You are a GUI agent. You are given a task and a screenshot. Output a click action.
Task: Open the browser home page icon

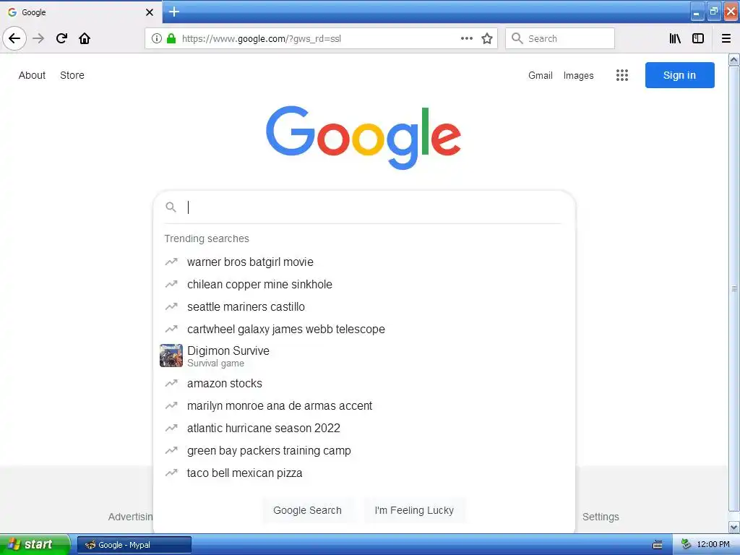coord(85,38)
